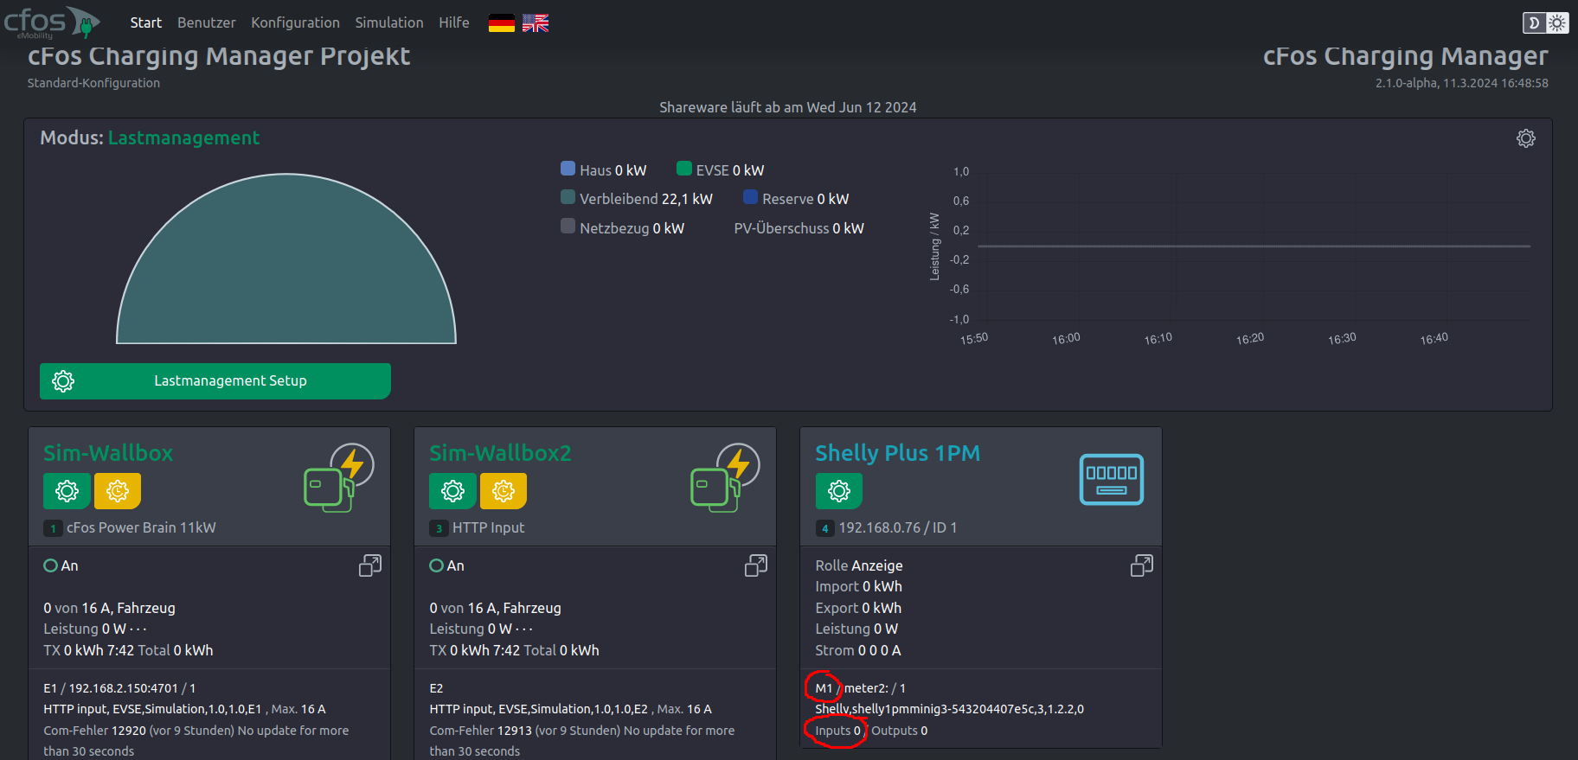This screenshot has height=760, width=1578.
Task: Click the HTTP Input label
Action: [x=488, y=527]
